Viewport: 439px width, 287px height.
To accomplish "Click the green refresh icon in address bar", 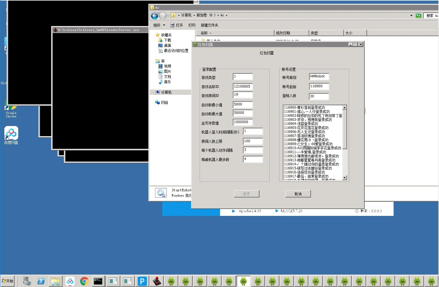I will point(418,16).
